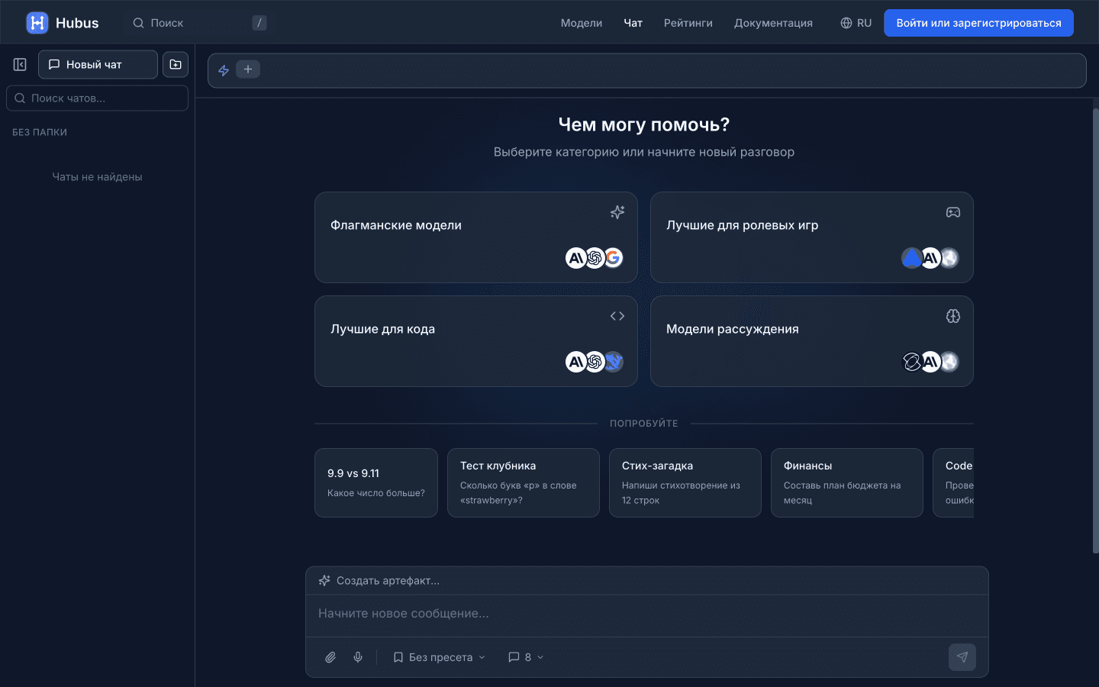
Task: Select the Чат navigation item
Action: click(633, 23)
